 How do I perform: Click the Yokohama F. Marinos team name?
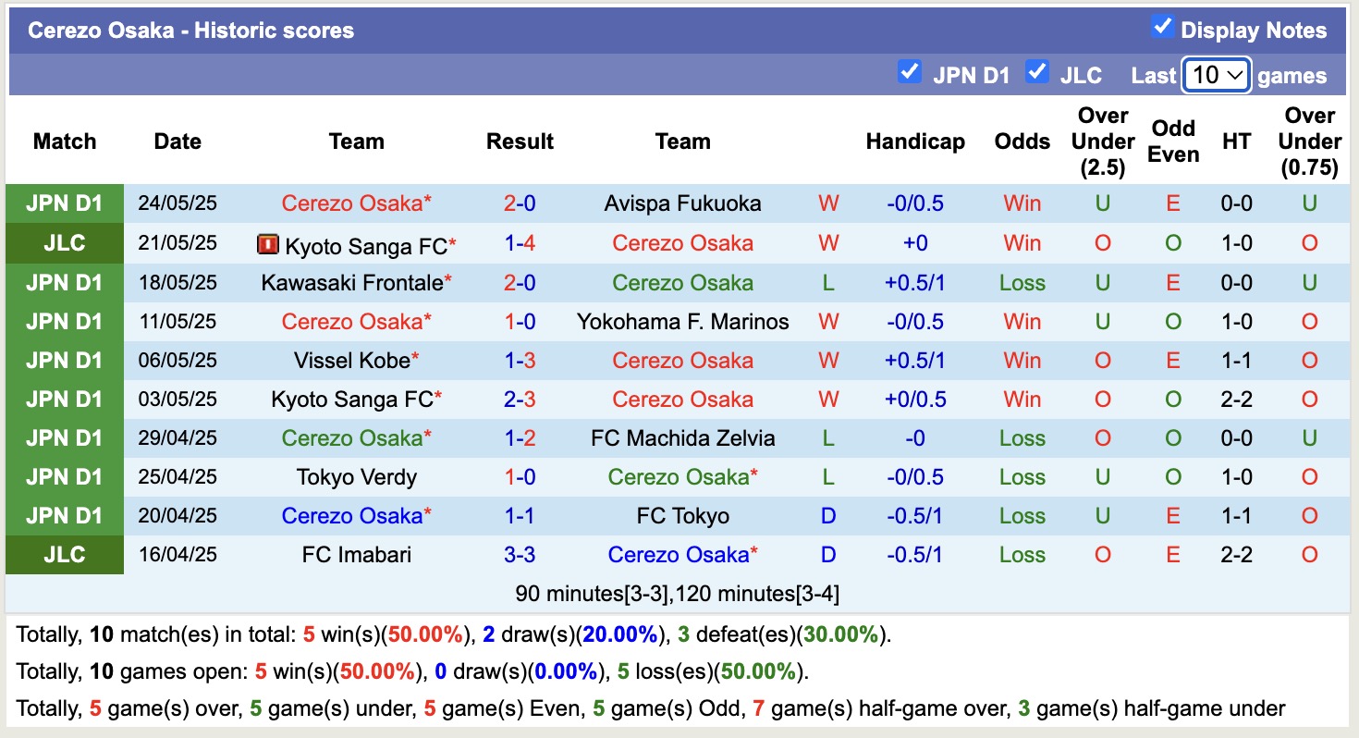point(683,321)
